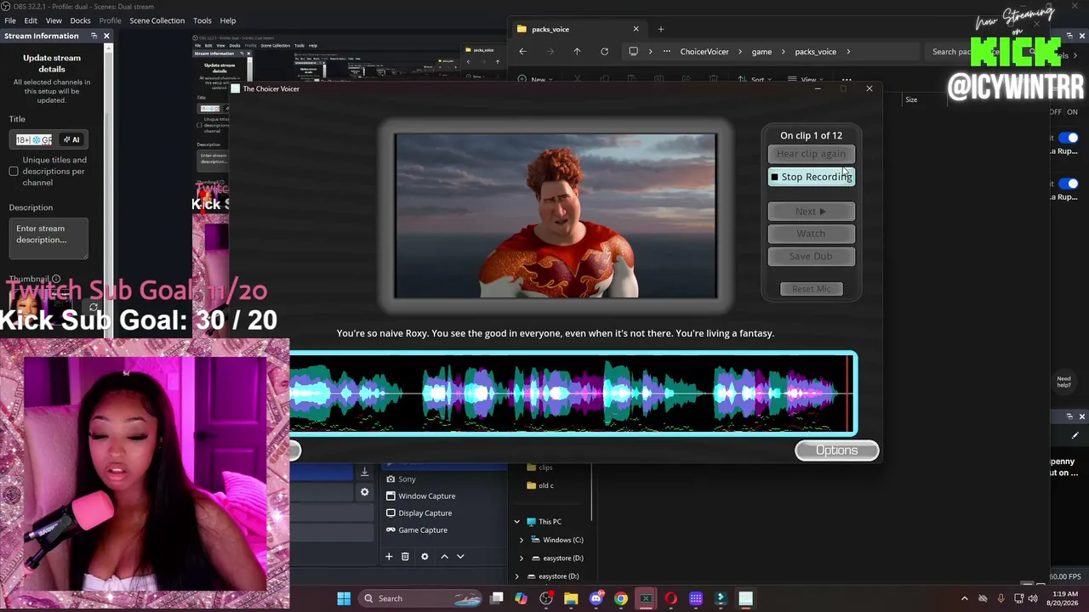Image resolution: width=1089 pixels, height=612 pixels.
Task: Pop out the Stream Information dock
Action: (94, 36)
